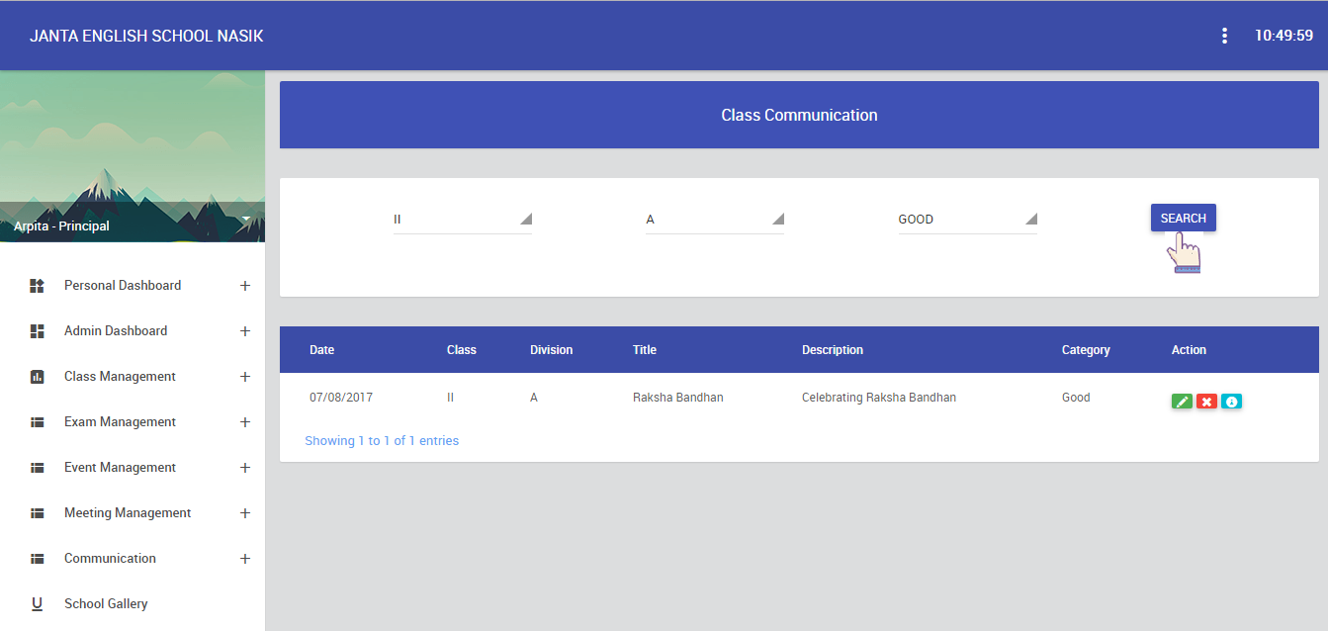
Task: Sort table by Title column header
Action: (645, 350)
